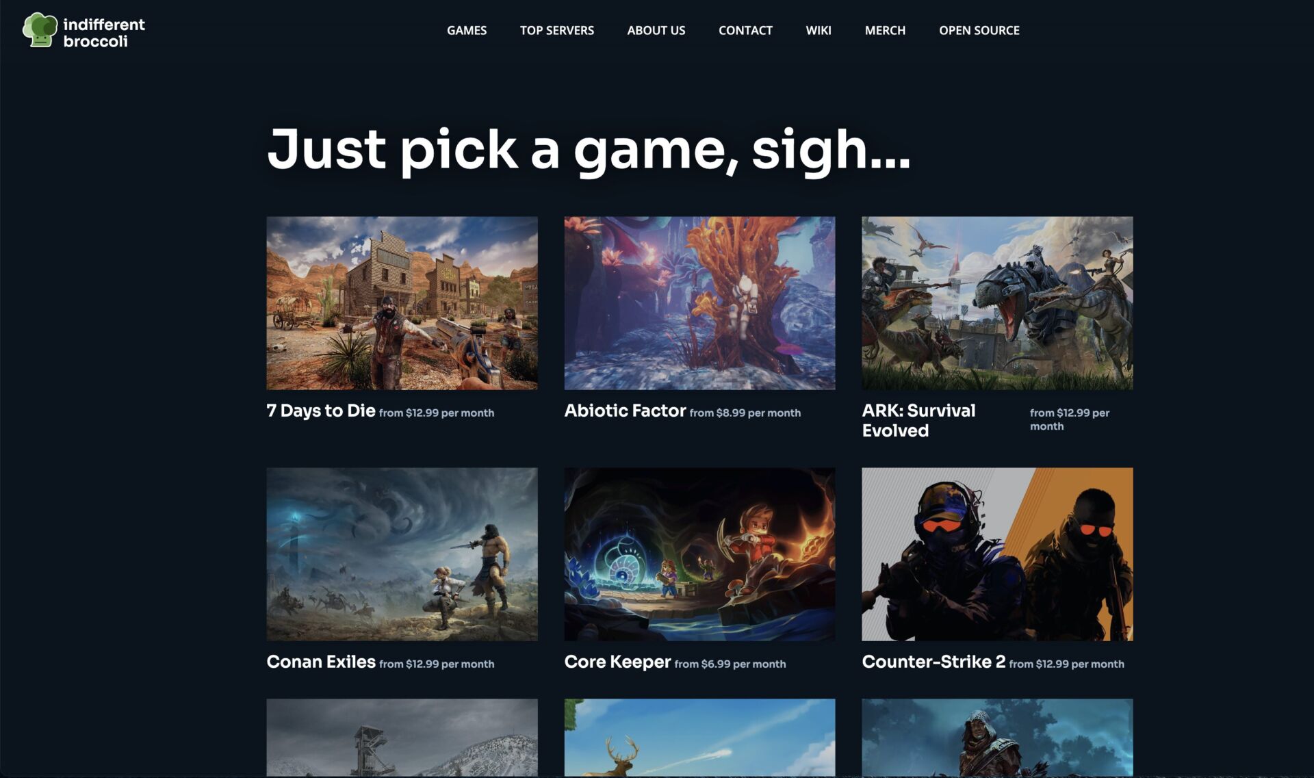Click the Core Keeper title link
This screenshot has height=778, width=1314.
click(617, 662)
